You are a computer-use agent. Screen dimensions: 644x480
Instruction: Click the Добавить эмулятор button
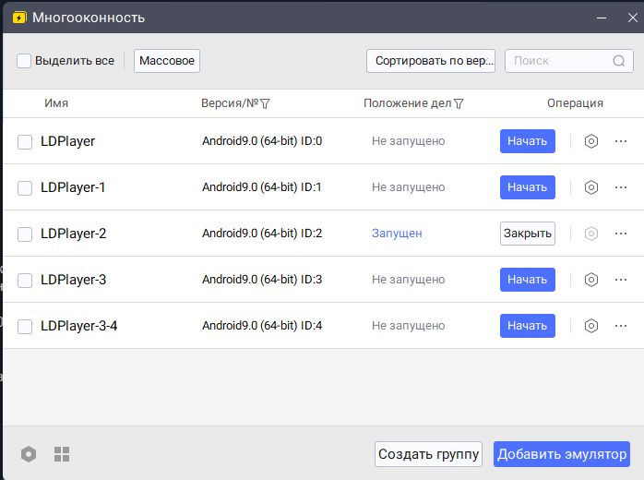562,454
